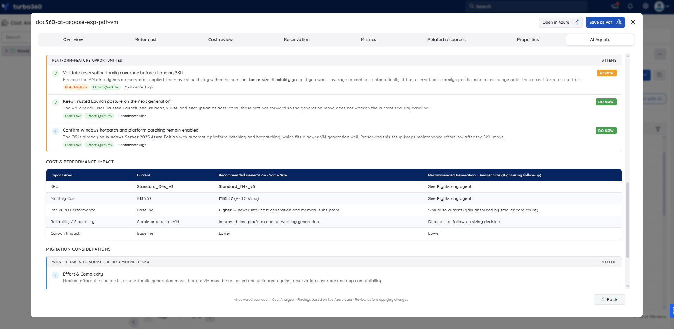Viewport: 674px width, 329px height.
Task: Click the Reliability / Scalability row label
Action: [72, 222]
